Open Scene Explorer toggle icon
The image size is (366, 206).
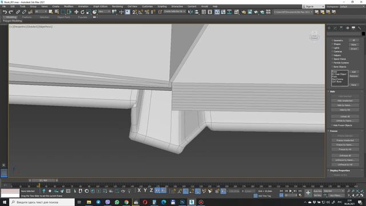click(x=204, y=12)
